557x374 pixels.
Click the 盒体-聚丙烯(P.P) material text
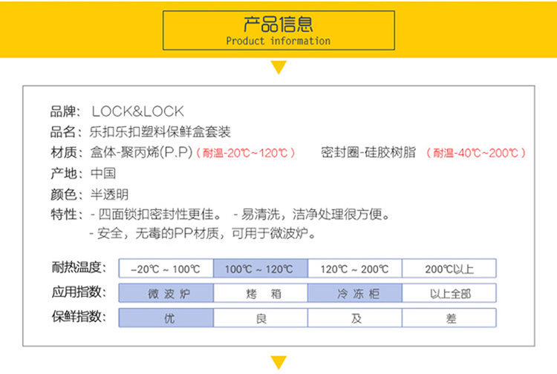click(141, 153)
